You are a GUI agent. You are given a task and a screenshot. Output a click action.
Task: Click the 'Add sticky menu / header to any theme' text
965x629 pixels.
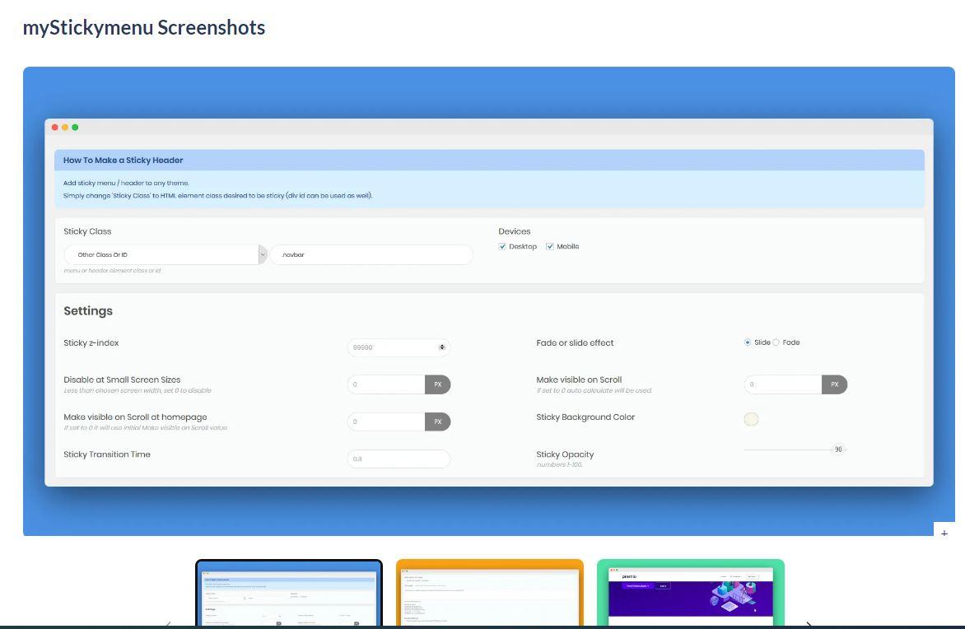pos(126,183)
